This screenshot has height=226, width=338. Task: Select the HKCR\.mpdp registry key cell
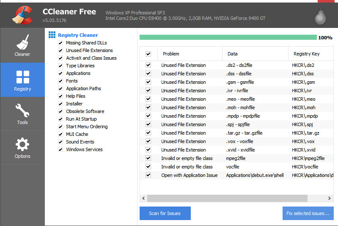click(x=305, y=116)
